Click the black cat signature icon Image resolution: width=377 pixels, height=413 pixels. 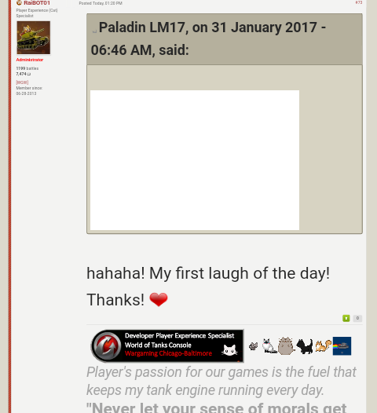pos(305,346)
